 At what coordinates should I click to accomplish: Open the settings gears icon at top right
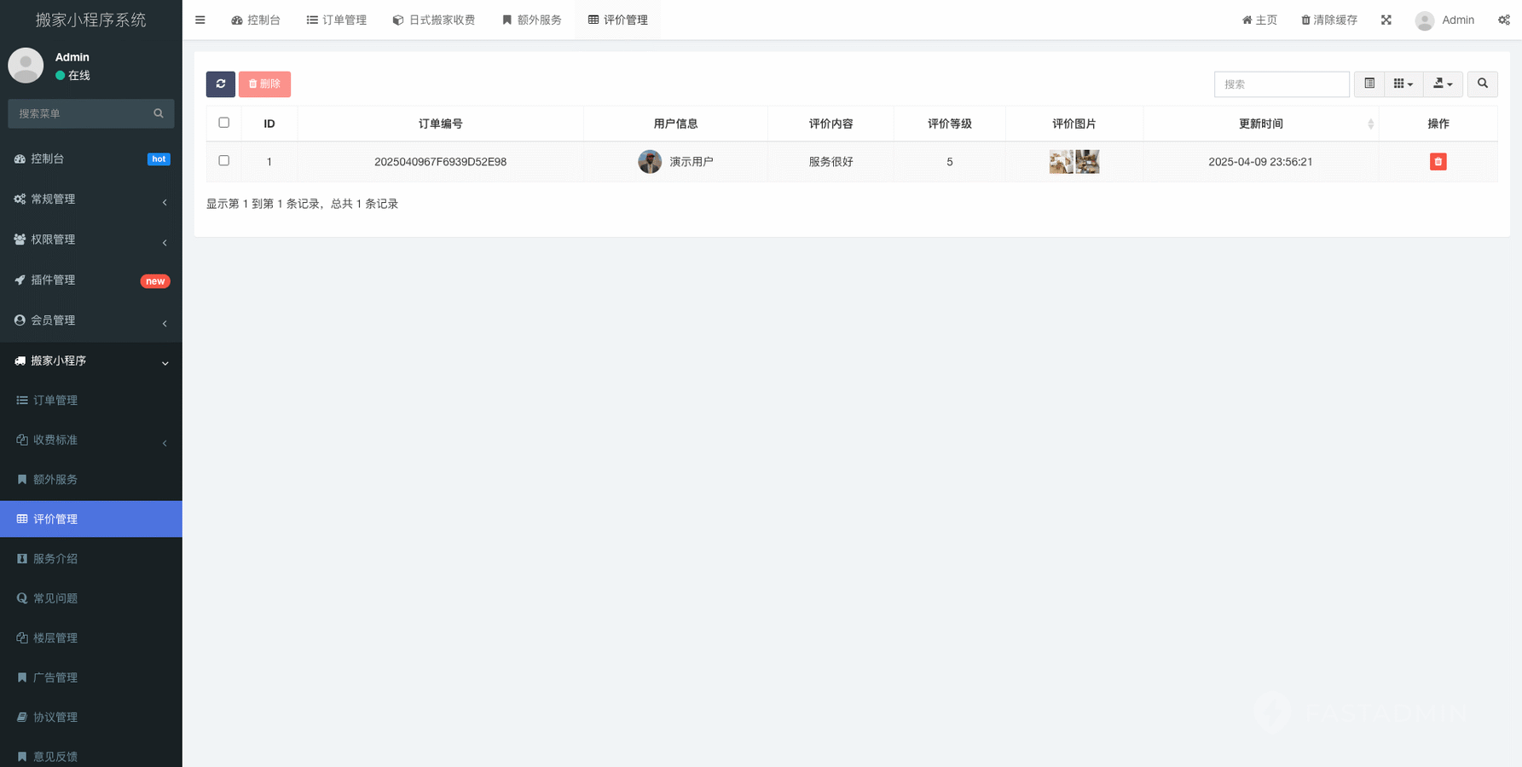pos(1503,20)
